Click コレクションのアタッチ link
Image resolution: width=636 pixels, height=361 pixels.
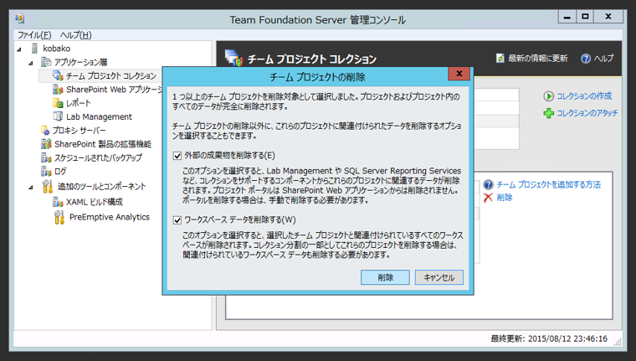pyautogui.click(x=587, y=113)
